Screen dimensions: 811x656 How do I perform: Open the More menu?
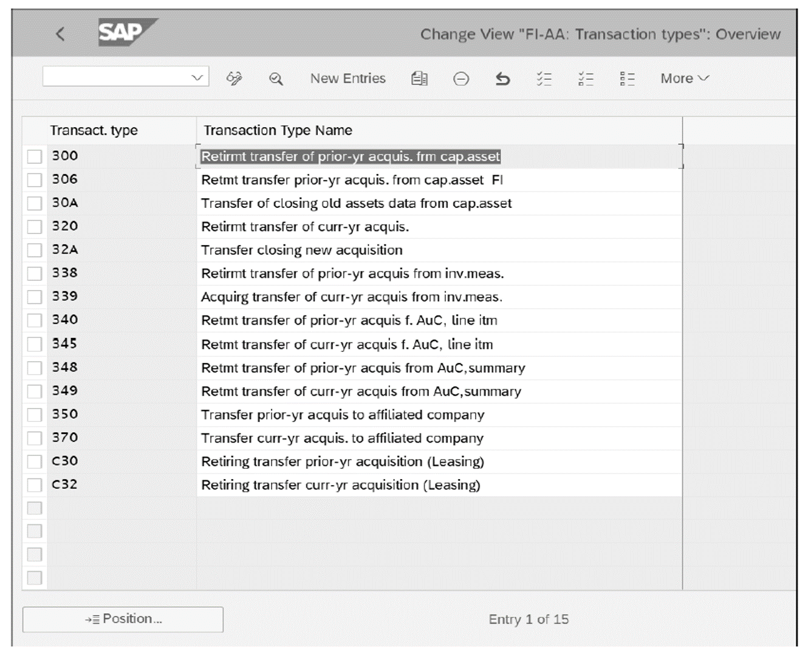click(x=683, y=78)
